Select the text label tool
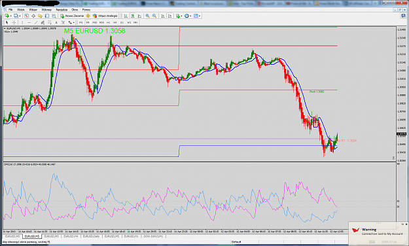Image resolution: width=409 pixels, height=246 pixels. tap(63, 22)
